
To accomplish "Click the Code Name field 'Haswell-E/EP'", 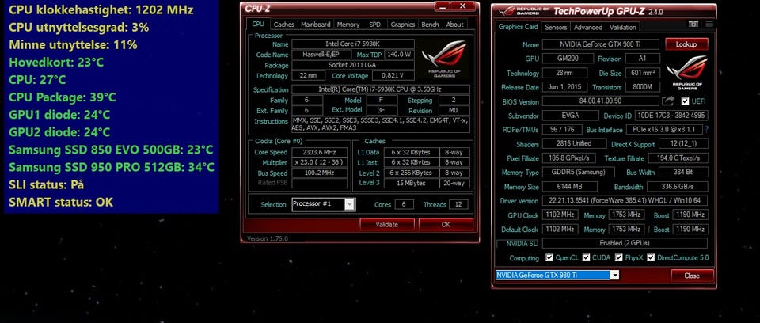I will tap(321, 55).
